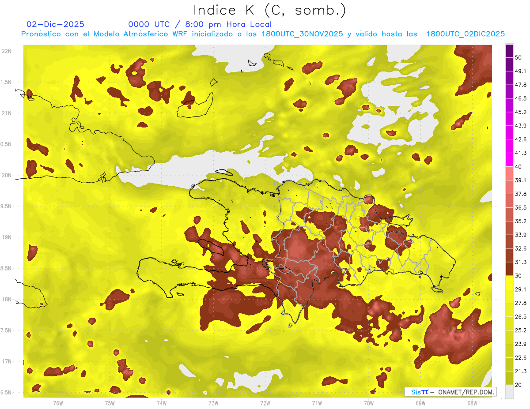Click the 69W longitude label
Image resolution: width=530 pixels, height=409 pixels.
point(420,403)
